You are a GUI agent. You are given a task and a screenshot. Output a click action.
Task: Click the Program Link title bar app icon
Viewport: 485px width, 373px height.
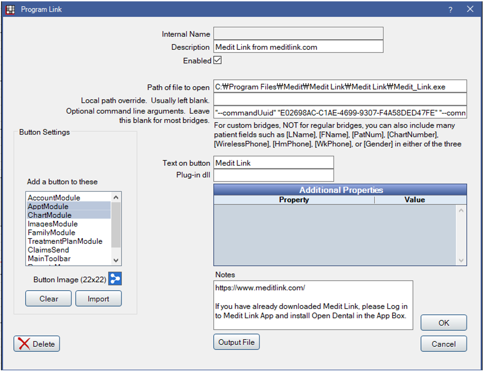coord(10,10)
